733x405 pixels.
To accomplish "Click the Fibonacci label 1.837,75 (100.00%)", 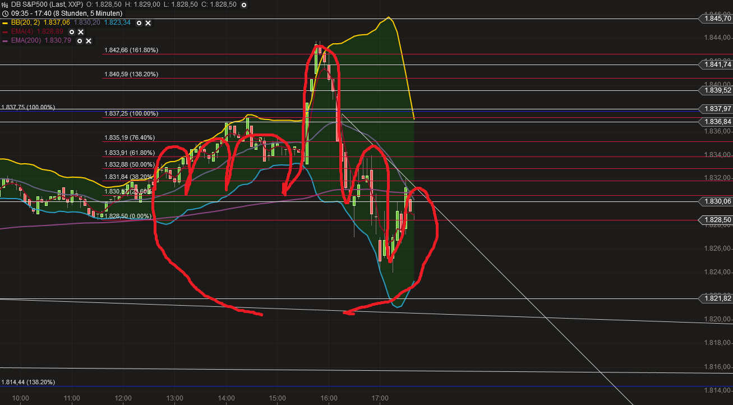I will coord(28,107).
